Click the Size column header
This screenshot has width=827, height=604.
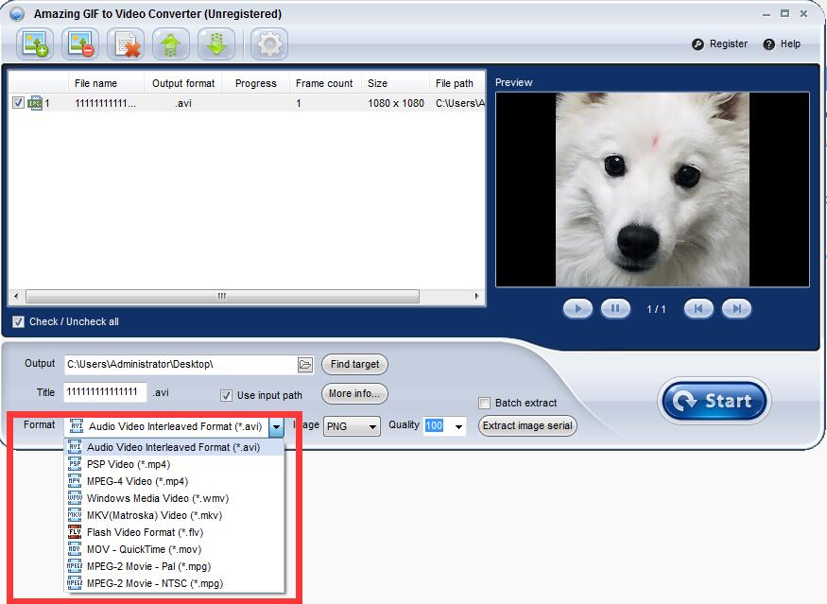[396, 83]
